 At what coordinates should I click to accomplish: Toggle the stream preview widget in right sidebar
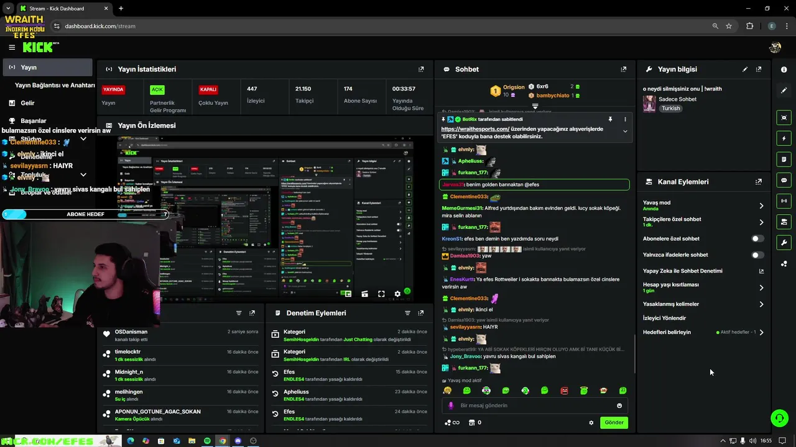click(784, 117)
